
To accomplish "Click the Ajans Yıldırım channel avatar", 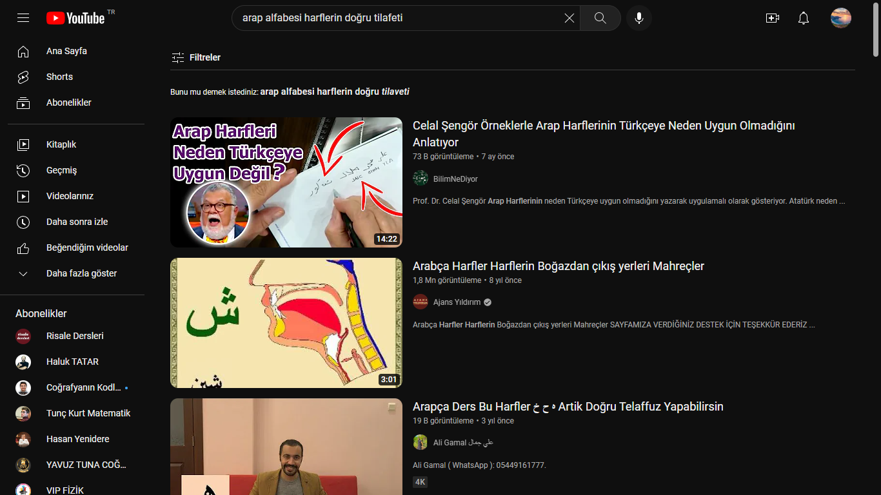I will point(421,302).
